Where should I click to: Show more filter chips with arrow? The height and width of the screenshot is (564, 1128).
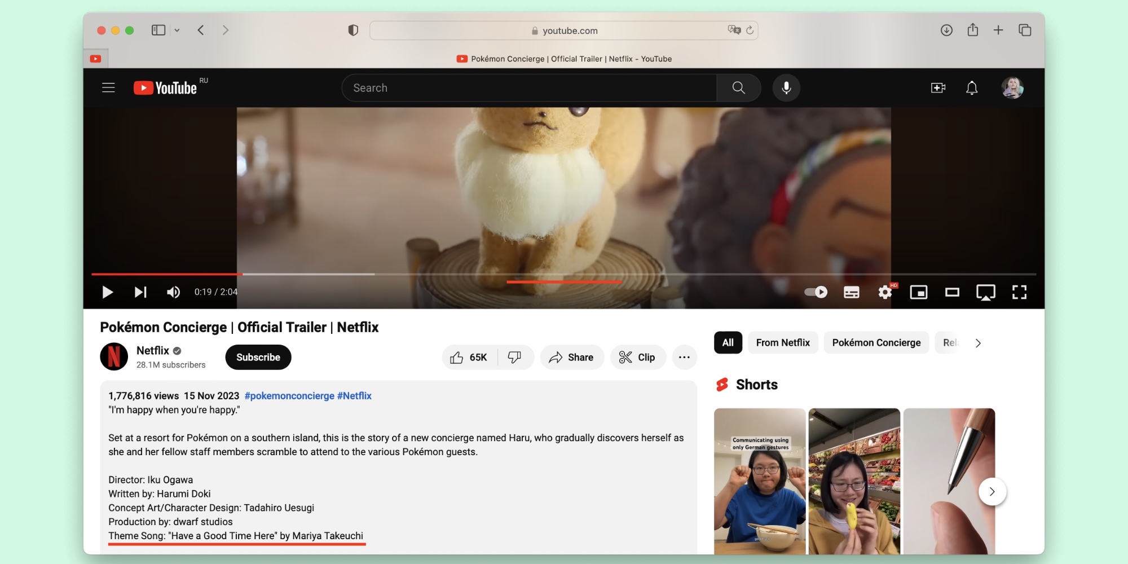pyautogui.click(x=978, y=343)
